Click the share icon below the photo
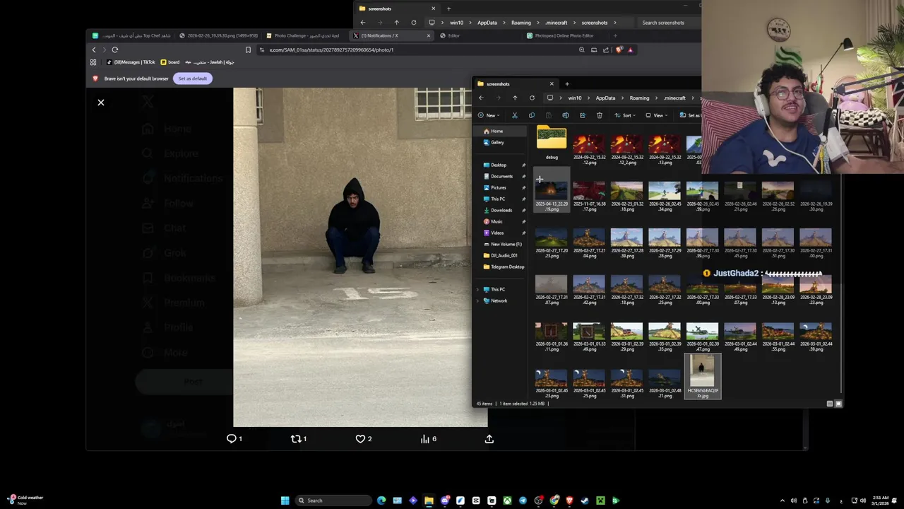Screen dimensions: 904x509 [489, 439]
